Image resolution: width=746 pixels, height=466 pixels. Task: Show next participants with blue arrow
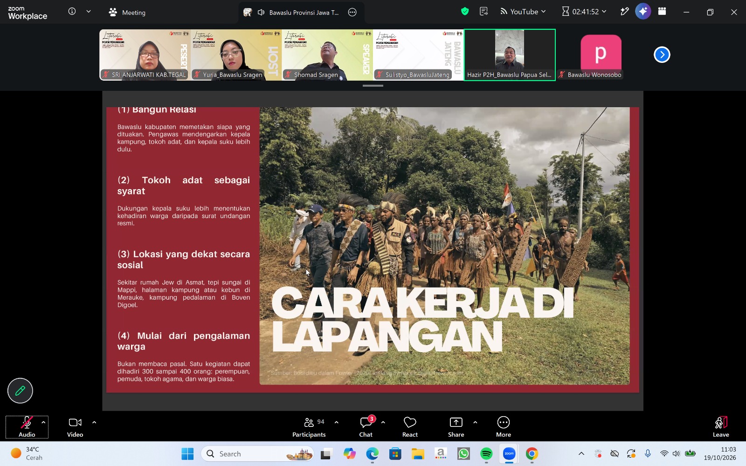pos(662,55)
